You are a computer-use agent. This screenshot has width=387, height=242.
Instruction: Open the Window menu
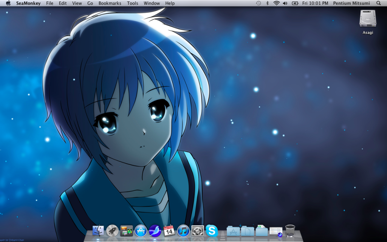[152, 3]
